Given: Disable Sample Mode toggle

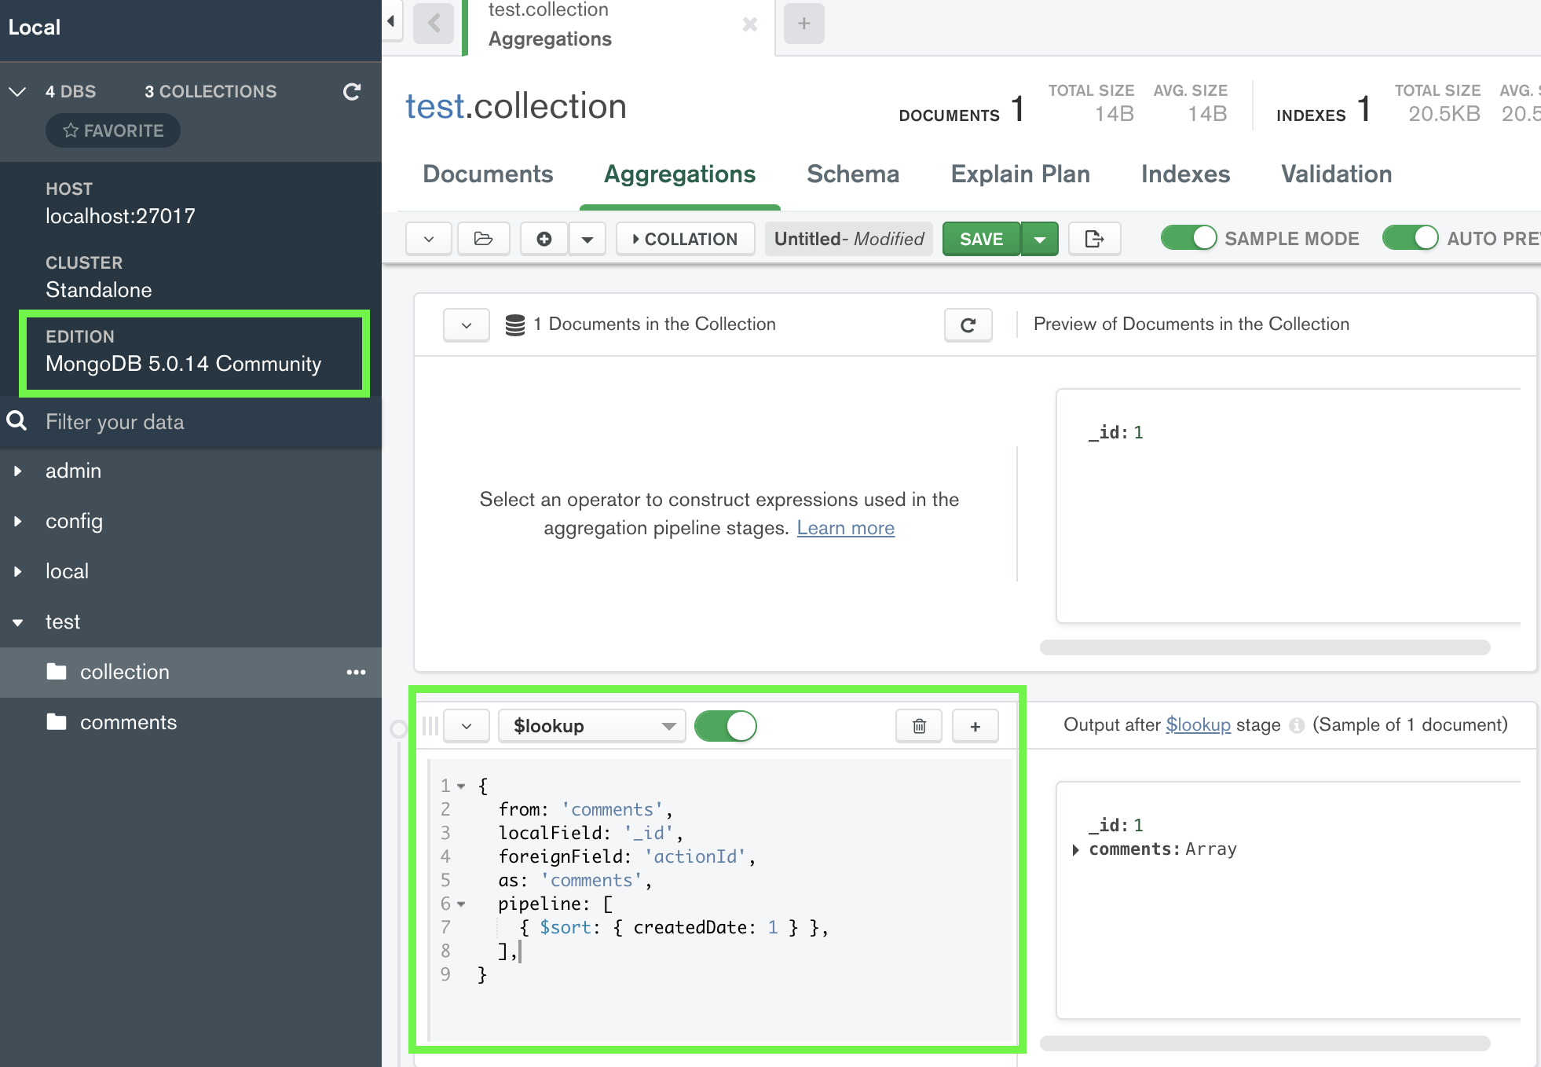Looking at the screenshot, I should pos(1188,238).
